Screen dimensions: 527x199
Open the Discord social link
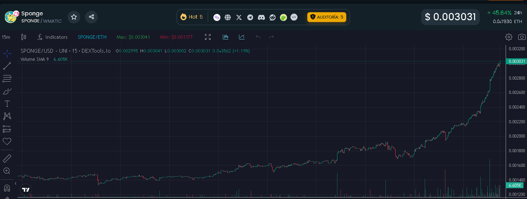coord(261,17)
